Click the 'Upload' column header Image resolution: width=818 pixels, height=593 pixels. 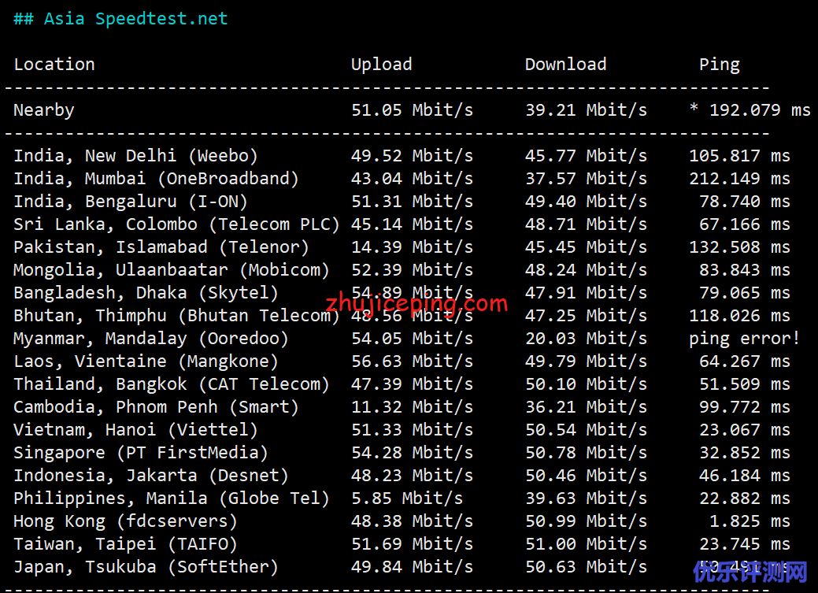coord(381,65)
